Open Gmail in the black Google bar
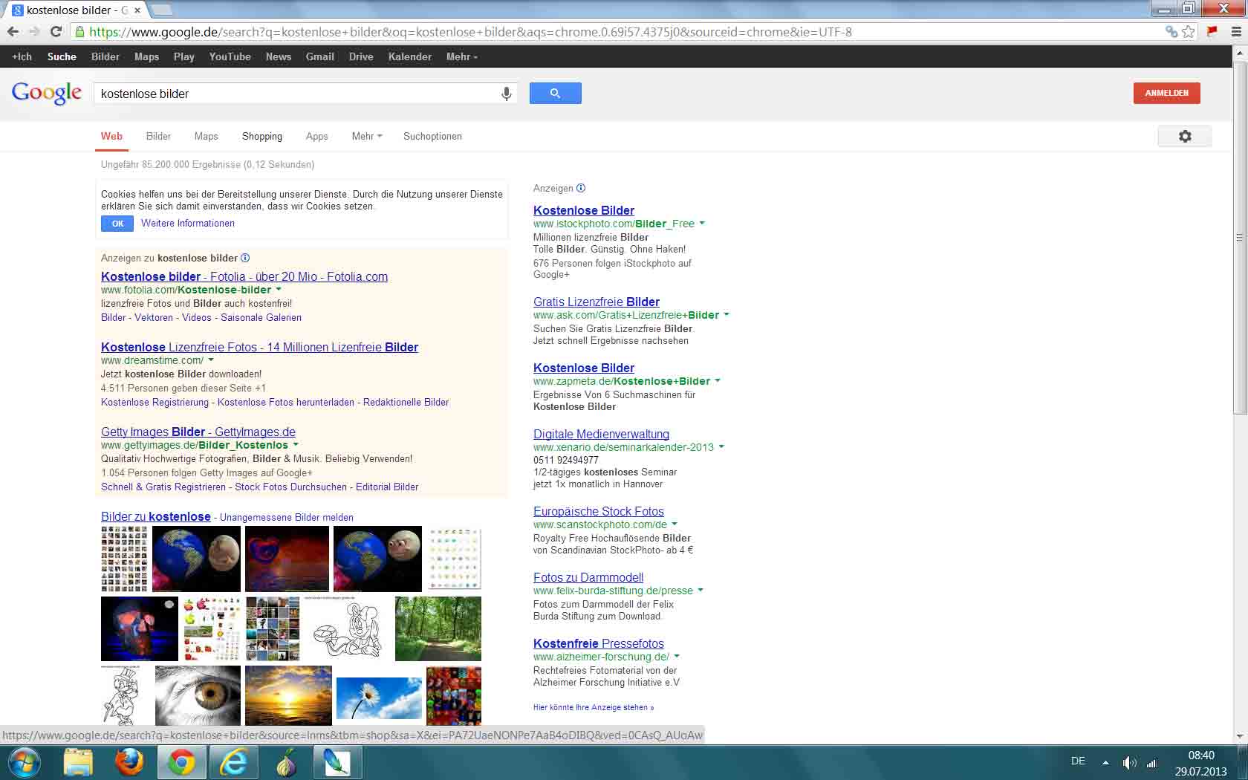 pos(320,56)
